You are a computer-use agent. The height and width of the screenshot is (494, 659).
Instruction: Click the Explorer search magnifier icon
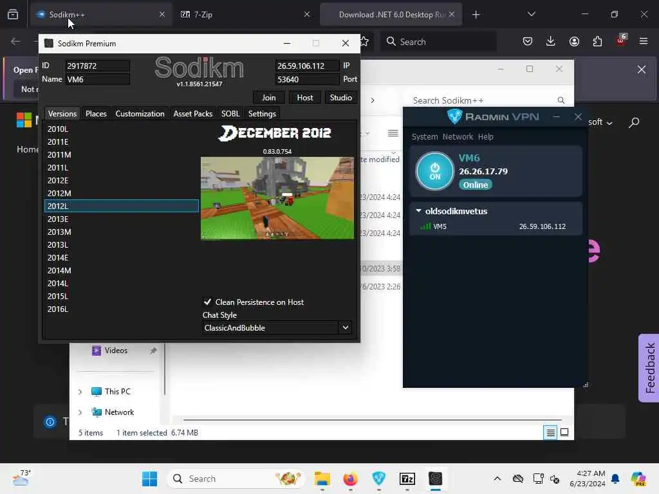point(561,100)
